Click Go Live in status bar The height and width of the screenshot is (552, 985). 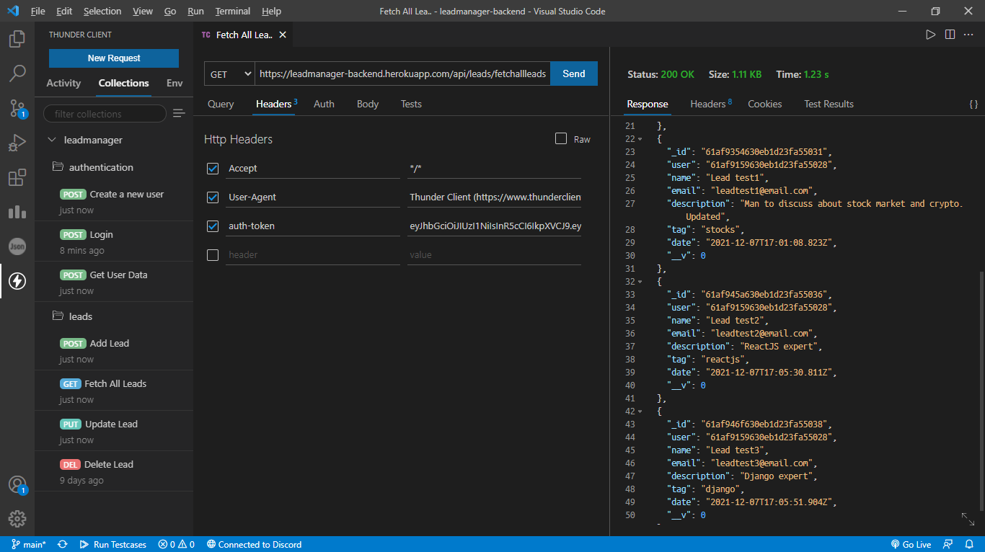(911, 545)
